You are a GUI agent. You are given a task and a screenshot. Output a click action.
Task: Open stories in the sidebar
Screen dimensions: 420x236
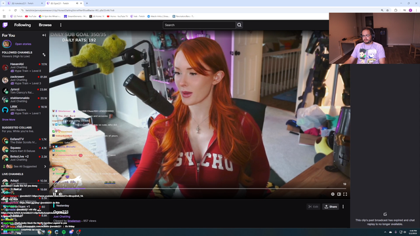(x=23, y=44)
